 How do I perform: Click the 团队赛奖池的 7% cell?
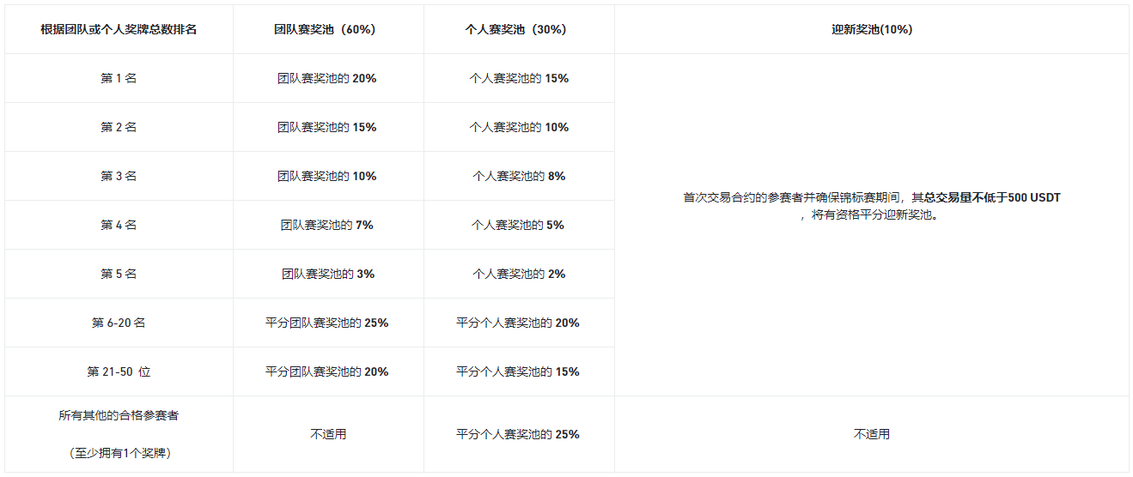click(x=327, y=225)
